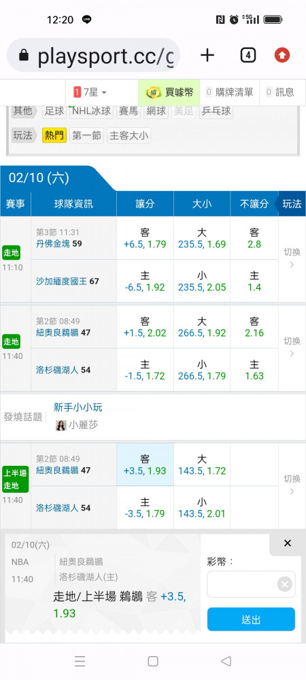Open the 新手小小玩 topic link

pyautogui.click(x=78, y=407)
